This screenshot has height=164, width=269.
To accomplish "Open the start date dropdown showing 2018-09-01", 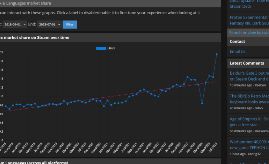I will [15, 24].
